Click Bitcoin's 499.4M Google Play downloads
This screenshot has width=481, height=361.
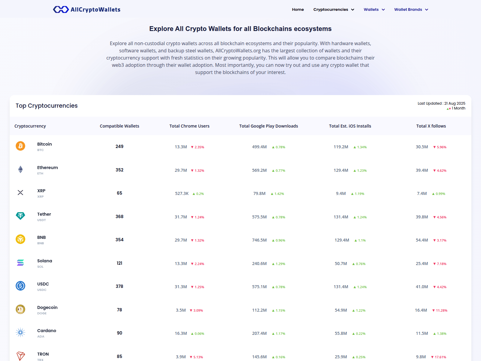click(x=259, y=147)
